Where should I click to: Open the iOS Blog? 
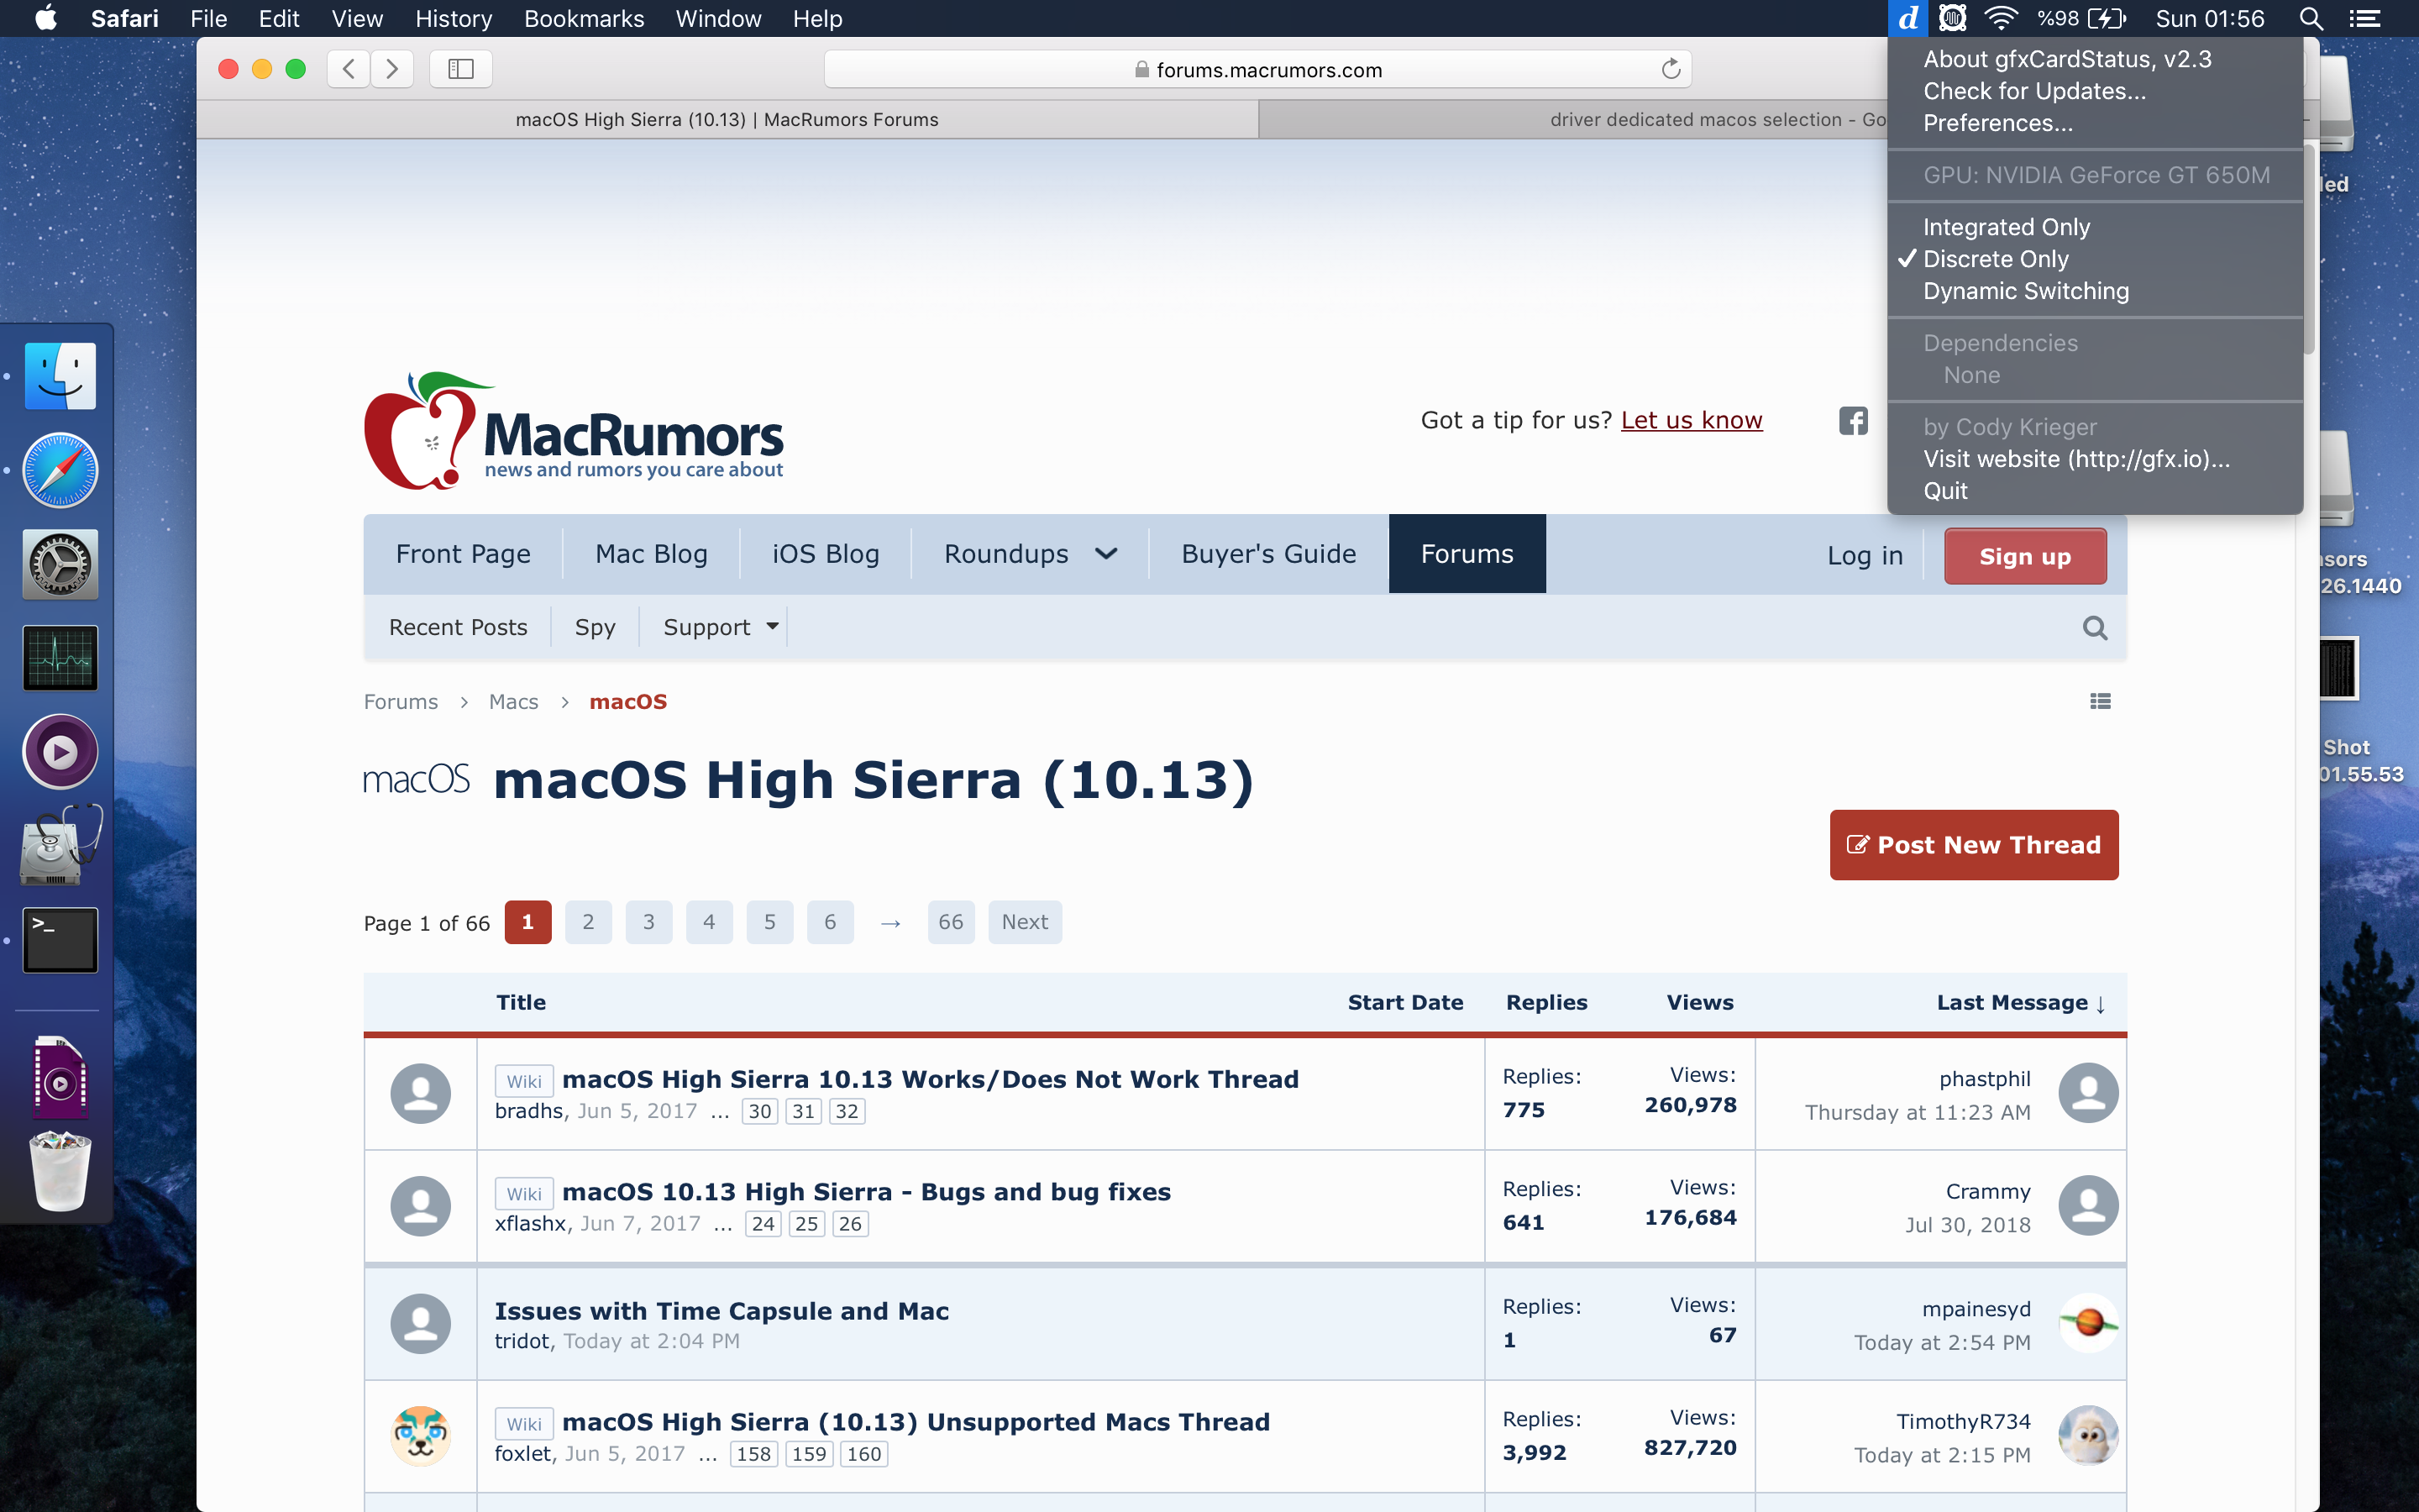825,554
